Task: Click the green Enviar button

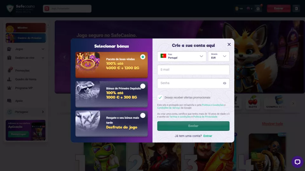Action: (x=193, y=126)
